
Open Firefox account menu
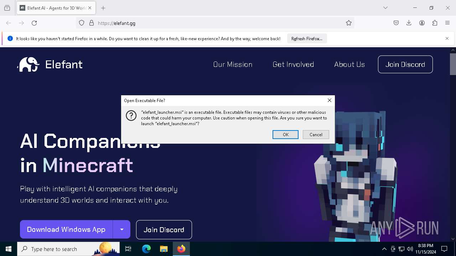tap(422, 23)
